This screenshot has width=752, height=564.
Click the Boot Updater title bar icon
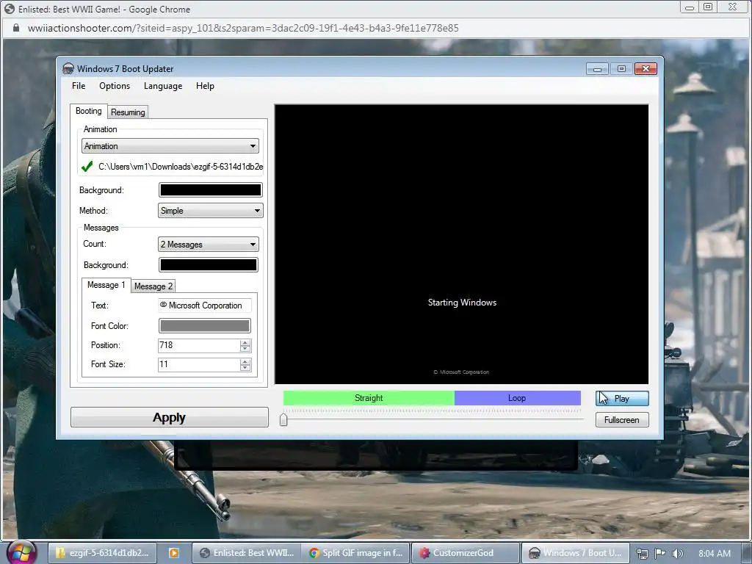[68, 68]
